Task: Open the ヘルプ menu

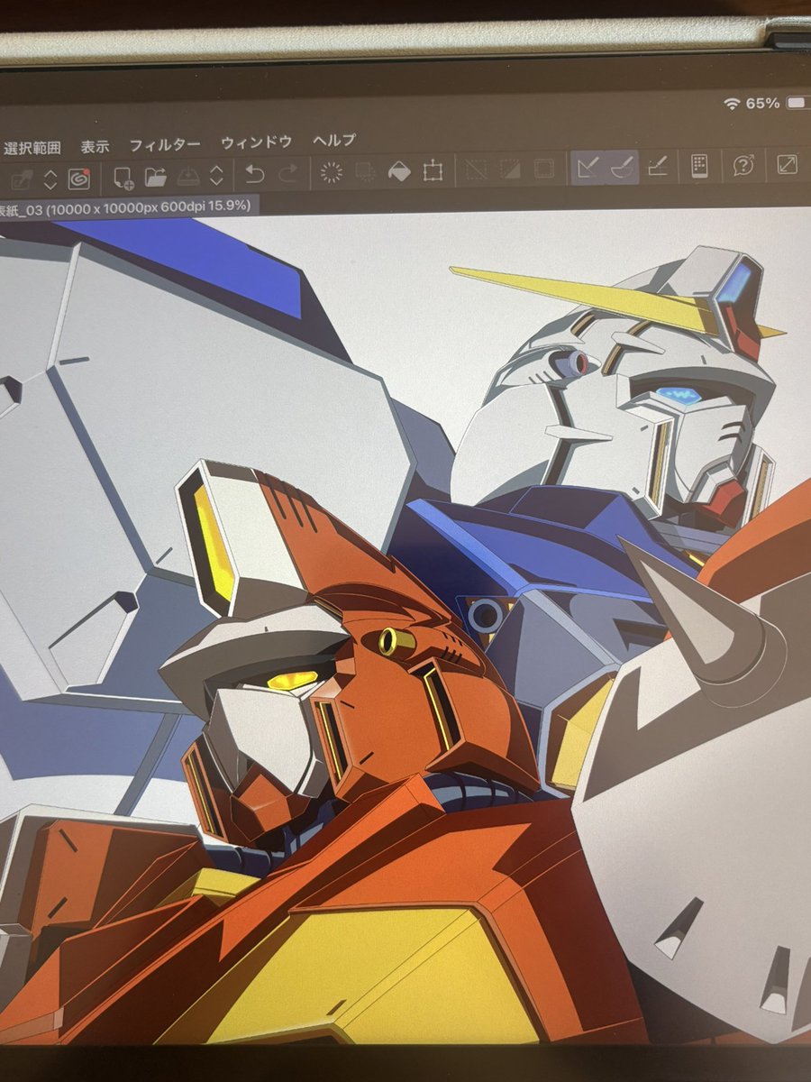Action: [x=334, y=141]
